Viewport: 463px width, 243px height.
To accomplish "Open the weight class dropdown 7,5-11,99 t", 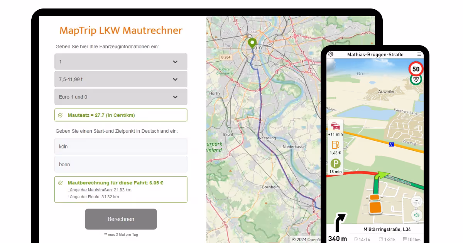I will pos(121,79).
